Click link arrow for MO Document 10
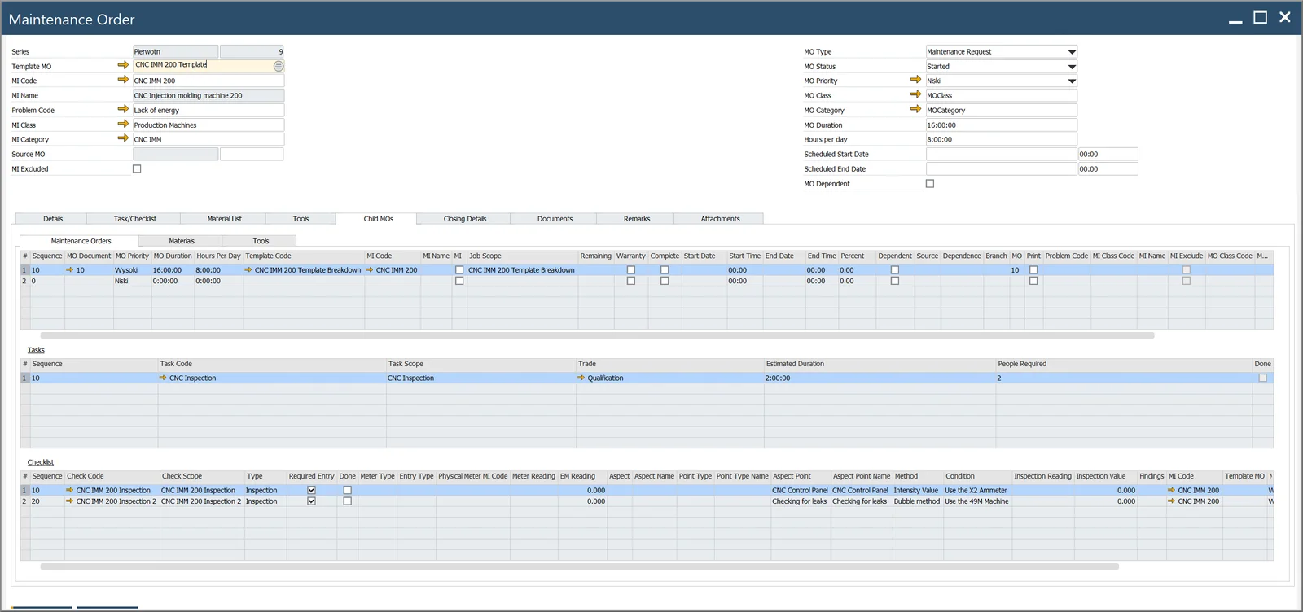Viewport: 1303px width, 612px height. point(70,269)
